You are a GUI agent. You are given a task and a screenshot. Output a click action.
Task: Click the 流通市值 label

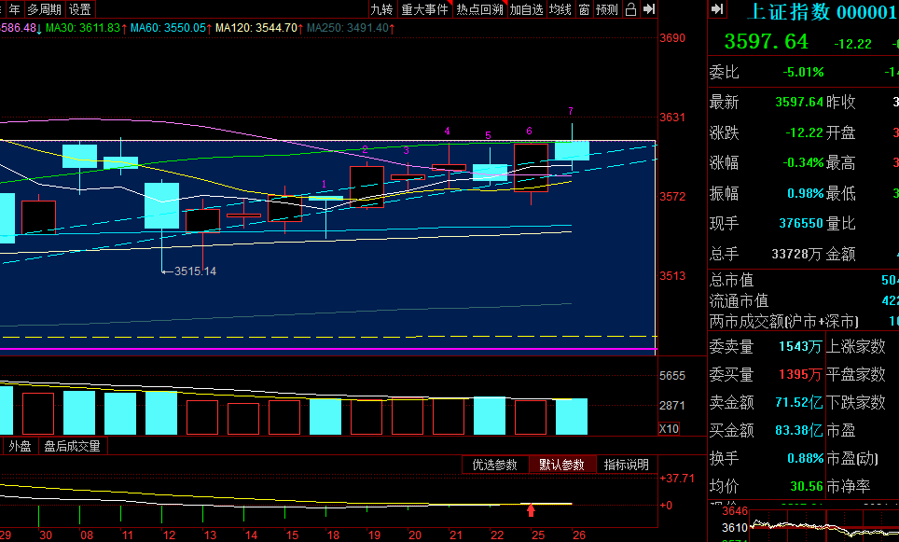739,300
